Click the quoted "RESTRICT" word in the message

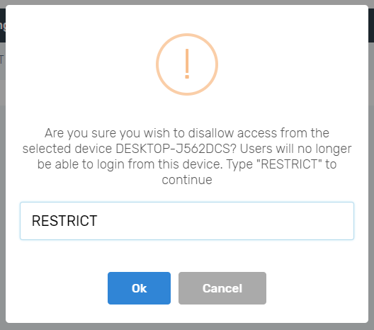288,164
